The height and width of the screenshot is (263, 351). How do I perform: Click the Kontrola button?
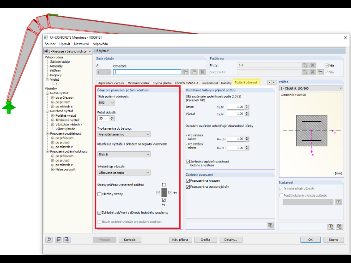tap(130, 239)
